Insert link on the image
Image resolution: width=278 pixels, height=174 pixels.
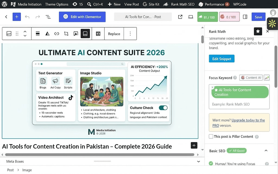click(x=57, y=34)
